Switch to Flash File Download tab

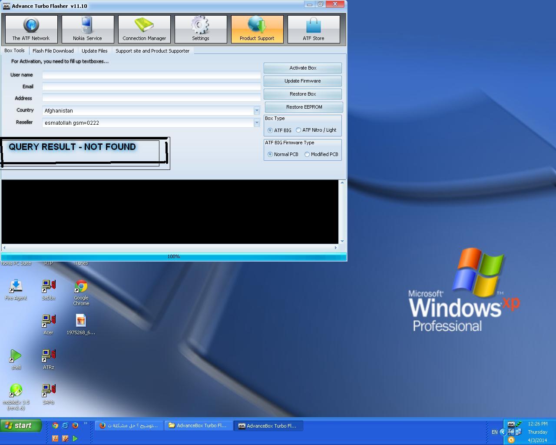coord(53,51)
